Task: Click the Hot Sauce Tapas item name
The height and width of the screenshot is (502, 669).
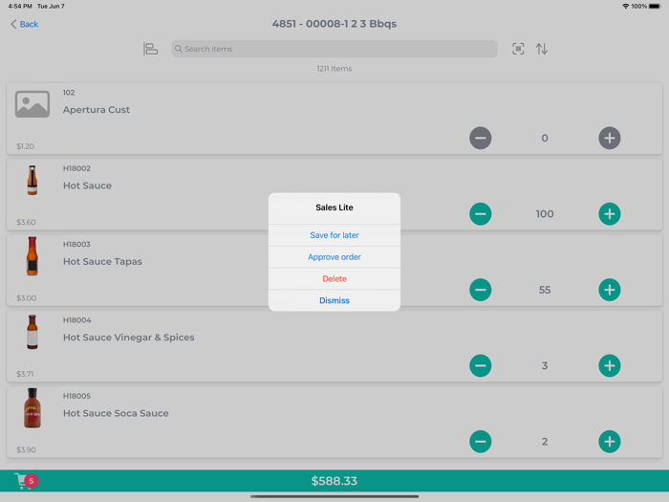Action: [102, 262]
